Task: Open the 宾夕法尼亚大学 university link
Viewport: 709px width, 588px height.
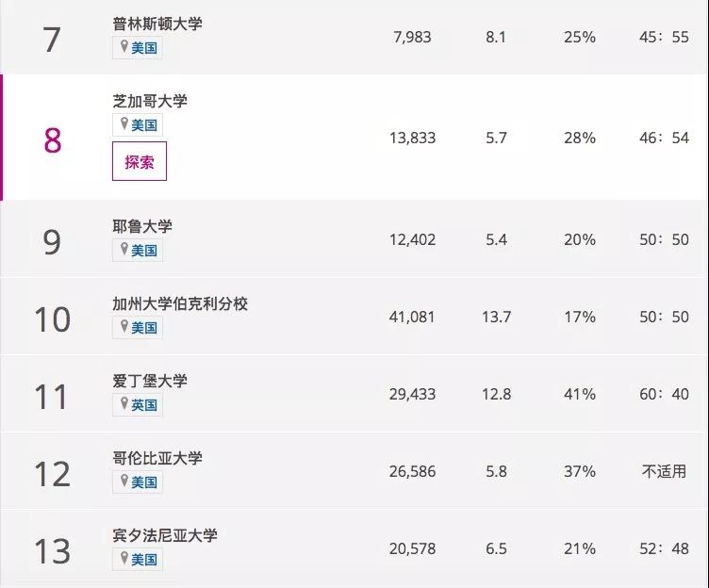Action: [x=164, y=535]
